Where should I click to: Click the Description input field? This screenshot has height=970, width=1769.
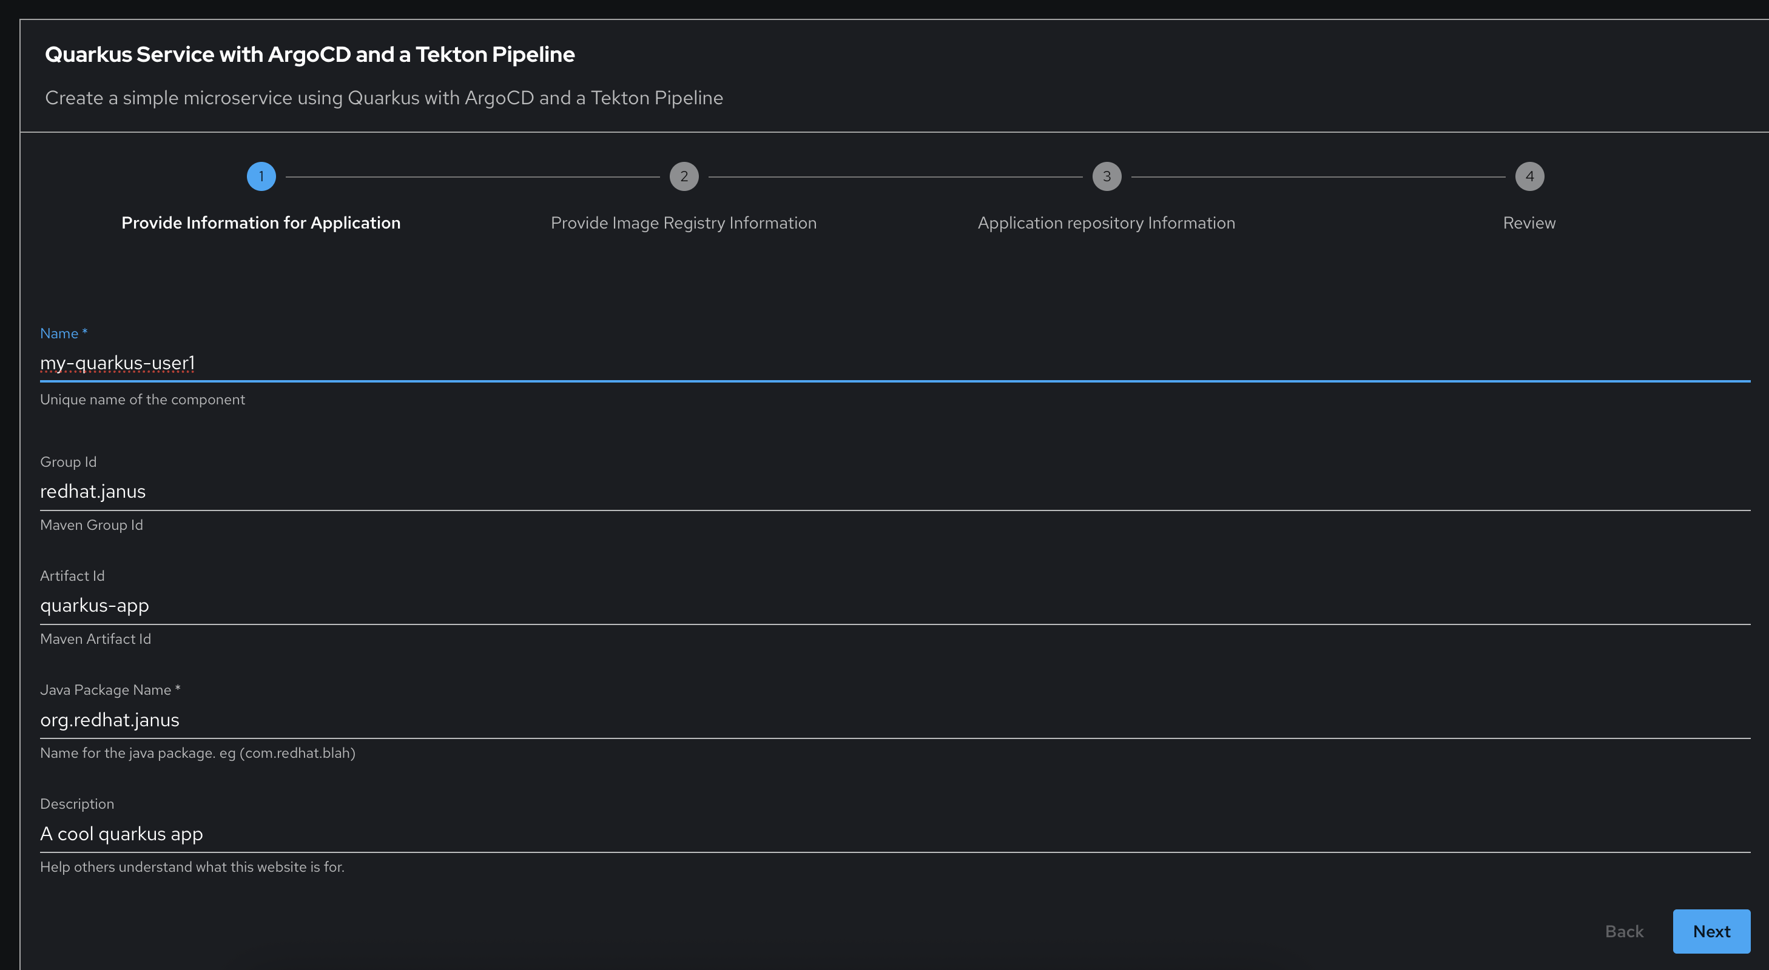[895, 834]
